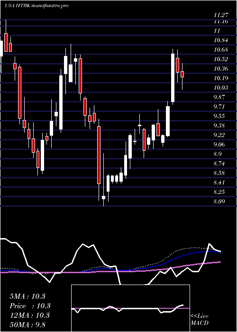Image resolution: width=237 pixels, height=332 pixels.
Task: Click the USA HTBK munafasutra.pro title text
Action: (36, 6)
